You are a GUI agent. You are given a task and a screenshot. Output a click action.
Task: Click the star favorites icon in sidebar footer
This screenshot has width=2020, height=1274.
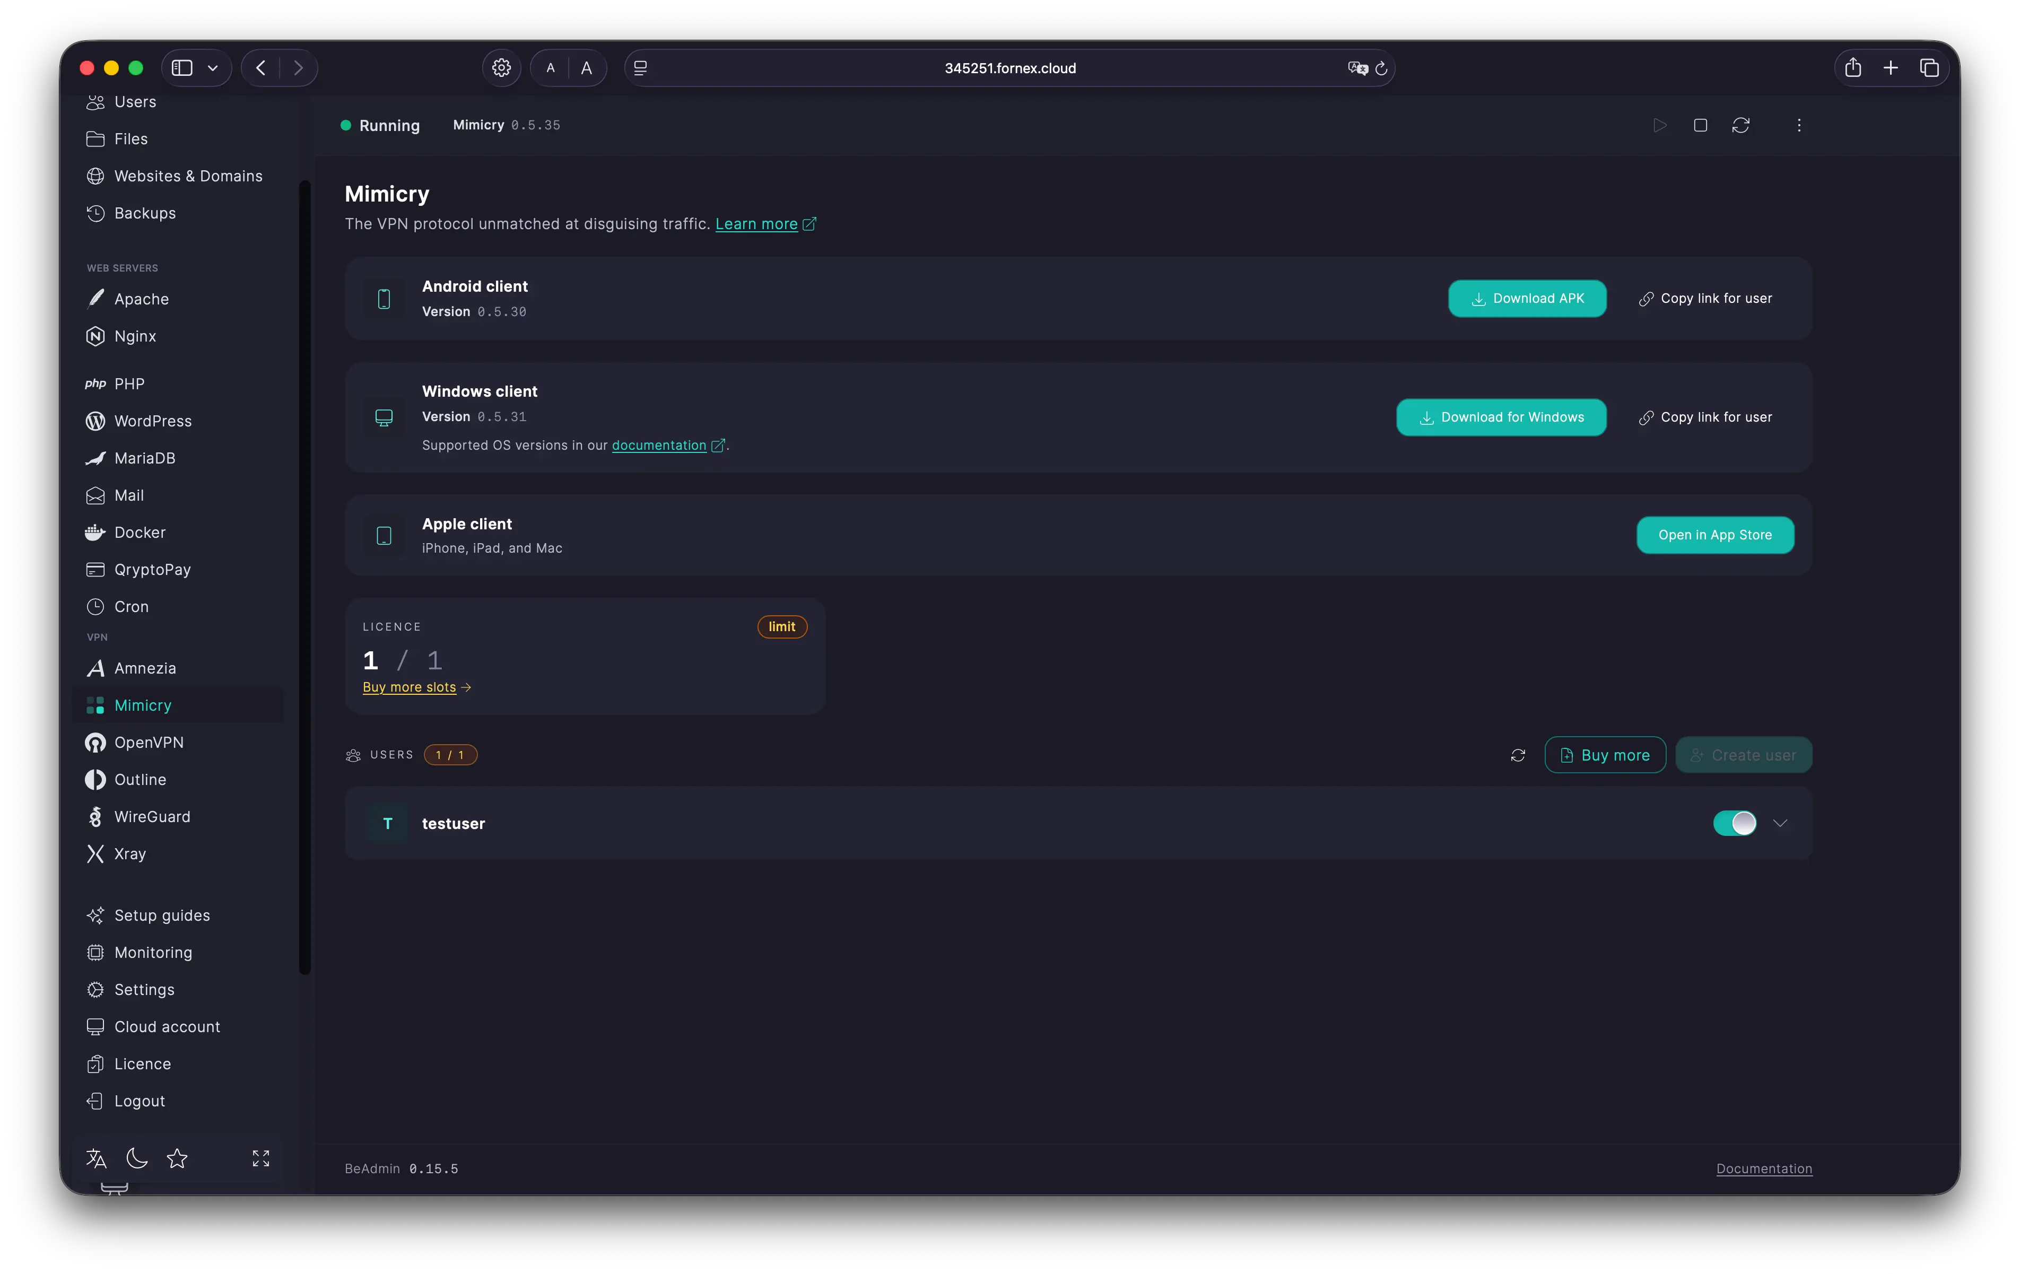point(177,1158)
